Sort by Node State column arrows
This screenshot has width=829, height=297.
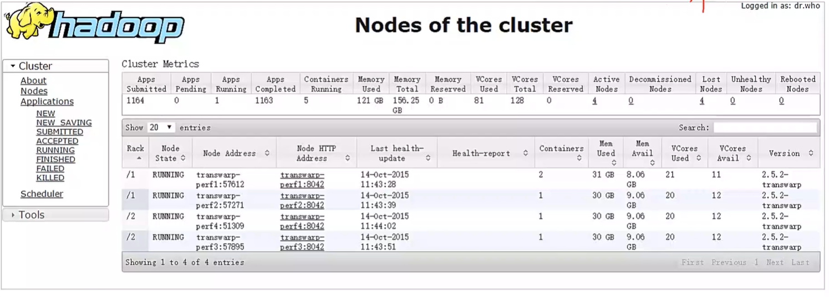point(182,158)
